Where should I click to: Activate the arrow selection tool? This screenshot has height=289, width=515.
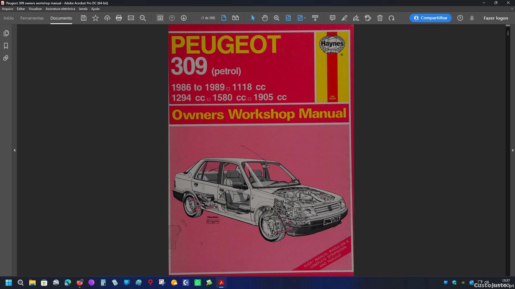253,18
